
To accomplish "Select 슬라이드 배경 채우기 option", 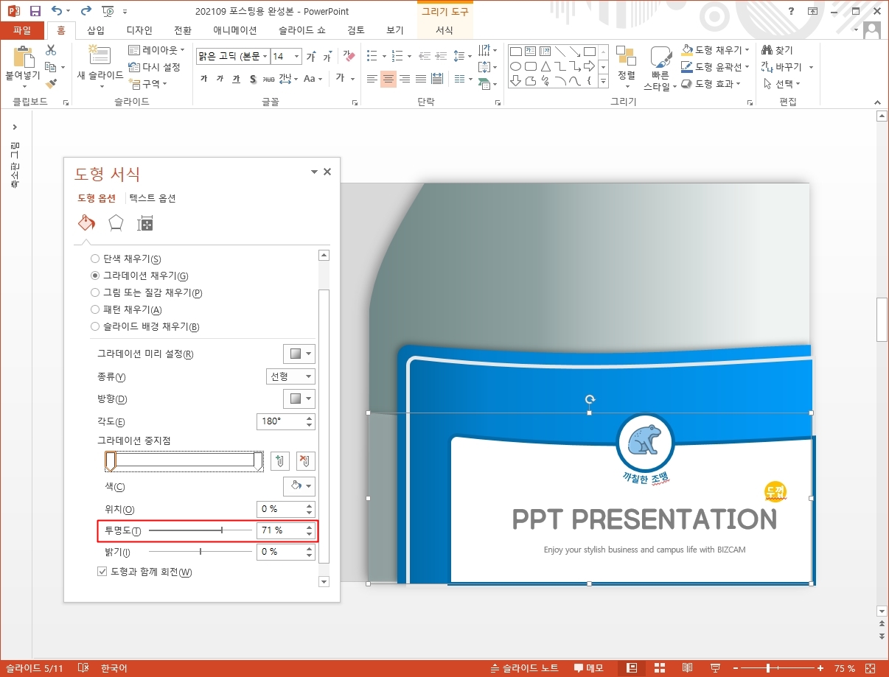I will pyautogui.click(x=144, y=326).
